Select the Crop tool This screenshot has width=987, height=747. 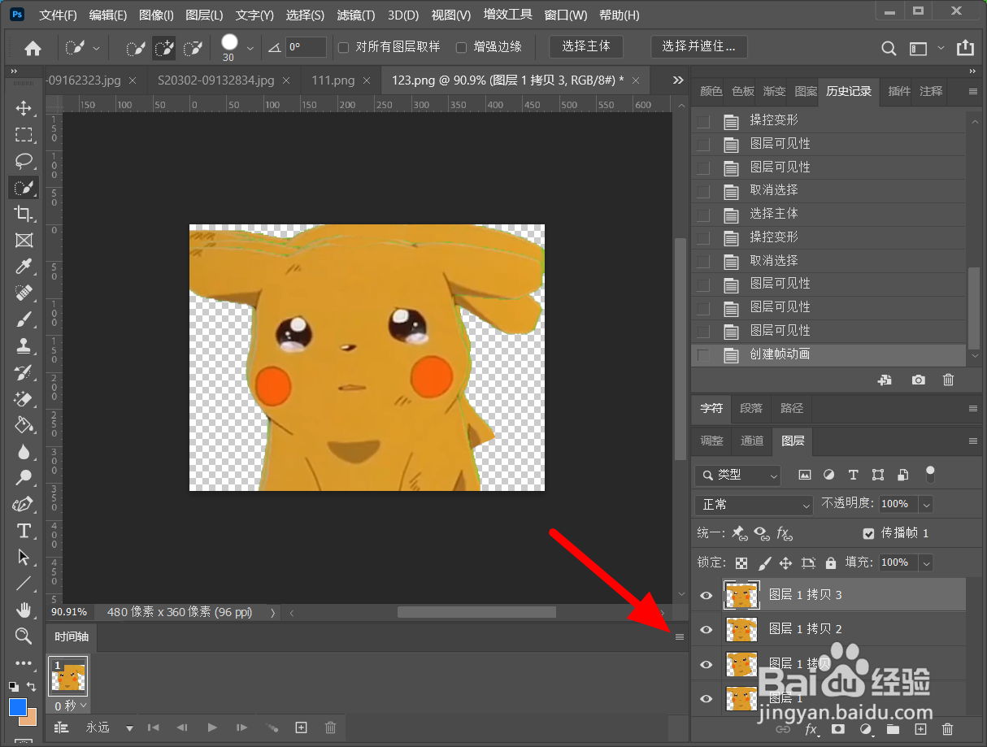[24, 214]
